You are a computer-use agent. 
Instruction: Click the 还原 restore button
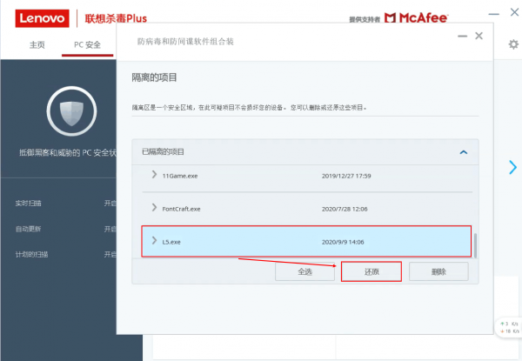[371, 271]
